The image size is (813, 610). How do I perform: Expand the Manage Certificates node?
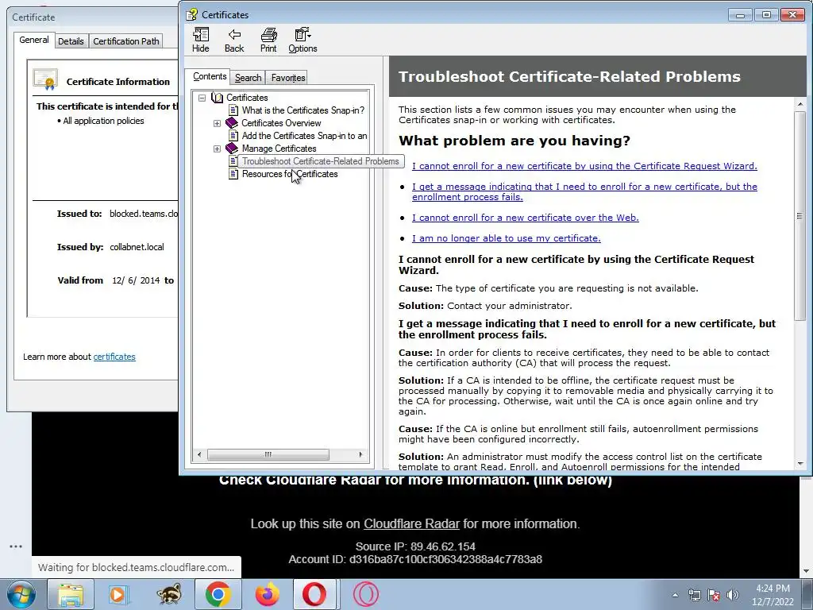coord(217,149)
